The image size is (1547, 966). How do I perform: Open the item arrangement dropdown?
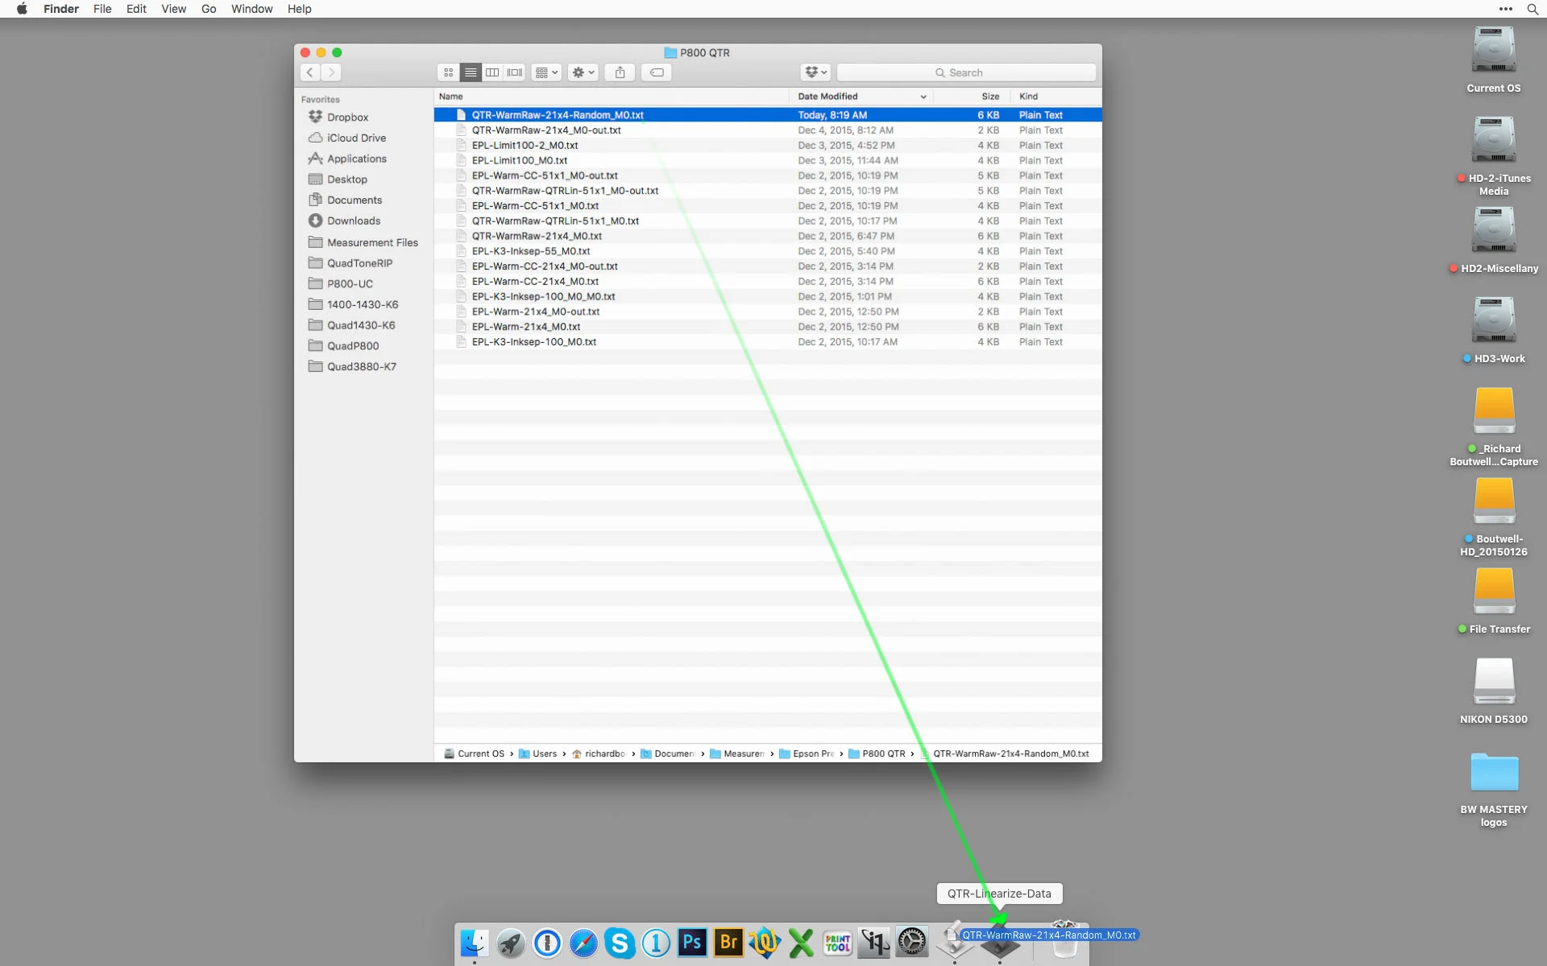click(546, 72)
